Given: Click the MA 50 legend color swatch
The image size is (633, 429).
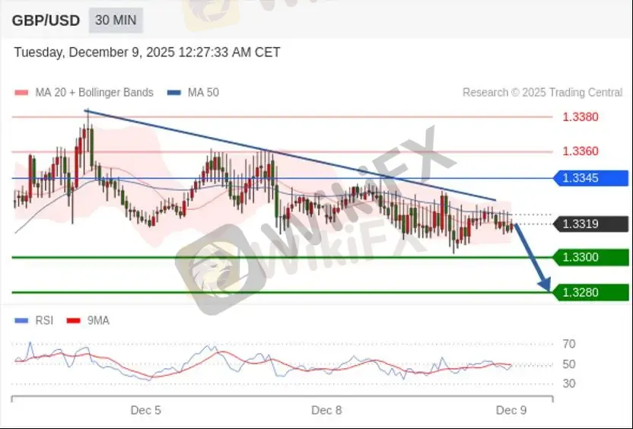Looking at the screenshot, I should 174,93.
